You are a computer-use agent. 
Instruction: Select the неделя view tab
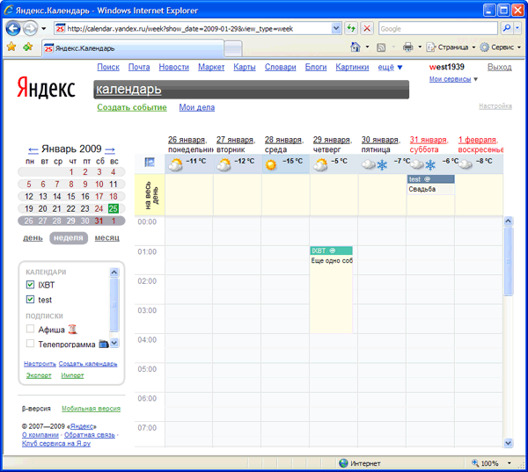tap(69, 238)
